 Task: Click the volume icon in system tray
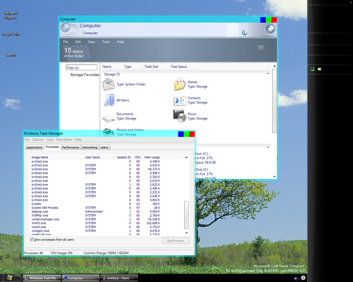click(x=296, y=278)
